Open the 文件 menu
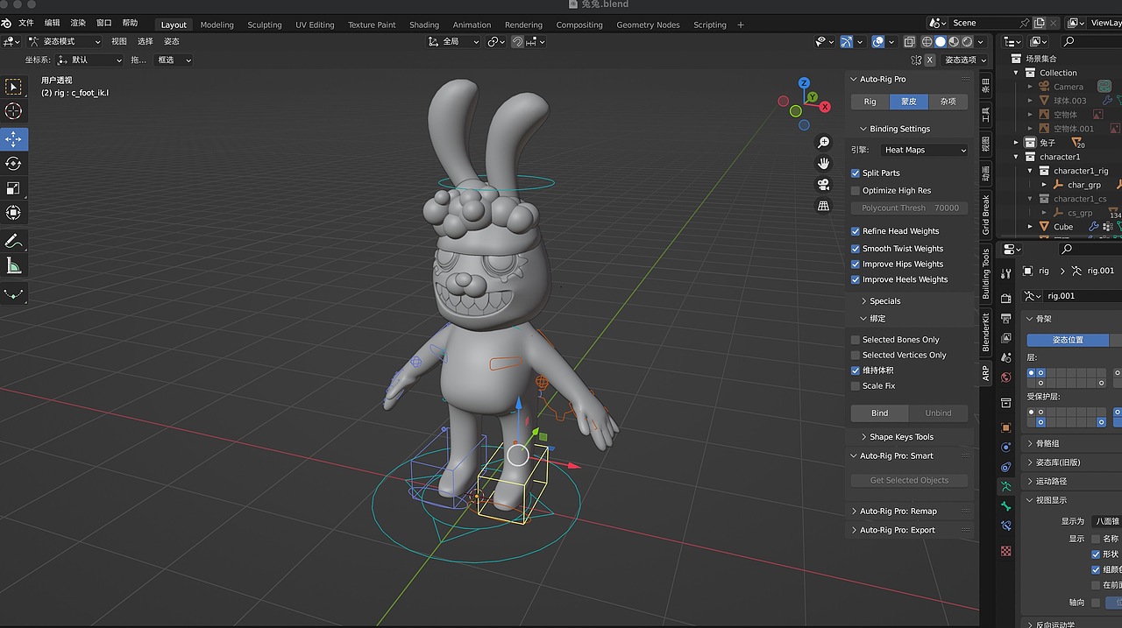The image size is (1122, 628). tap(26, 24)
